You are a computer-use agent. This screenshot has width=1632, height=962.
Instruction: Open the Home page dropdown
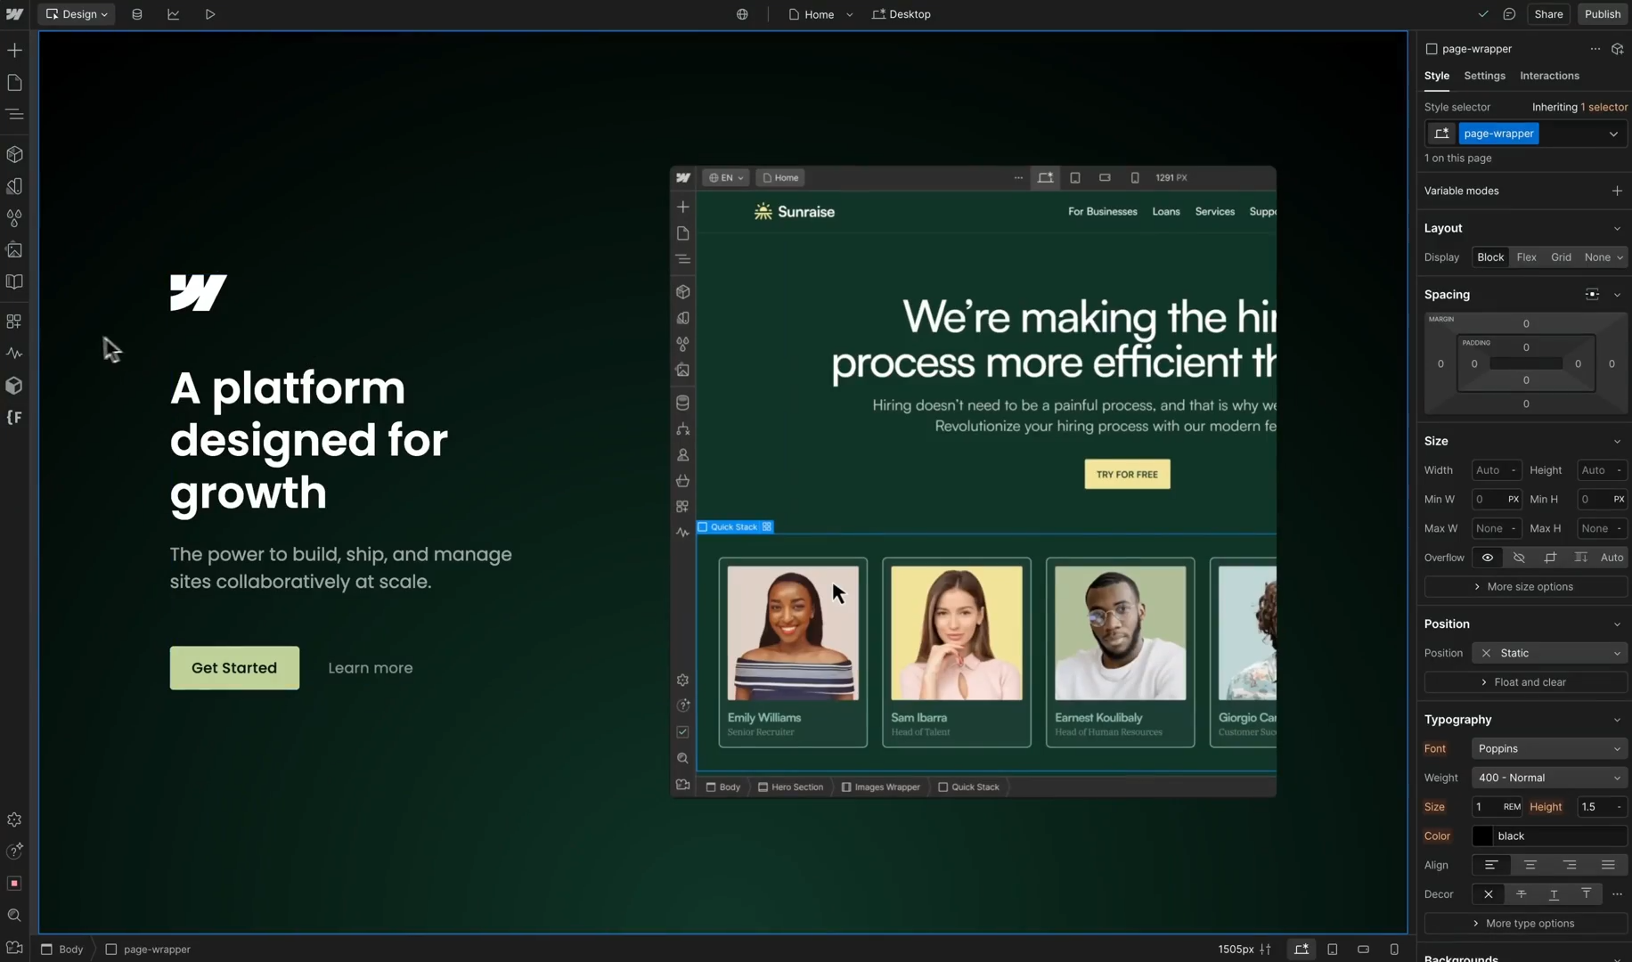(x=820, y=14)
